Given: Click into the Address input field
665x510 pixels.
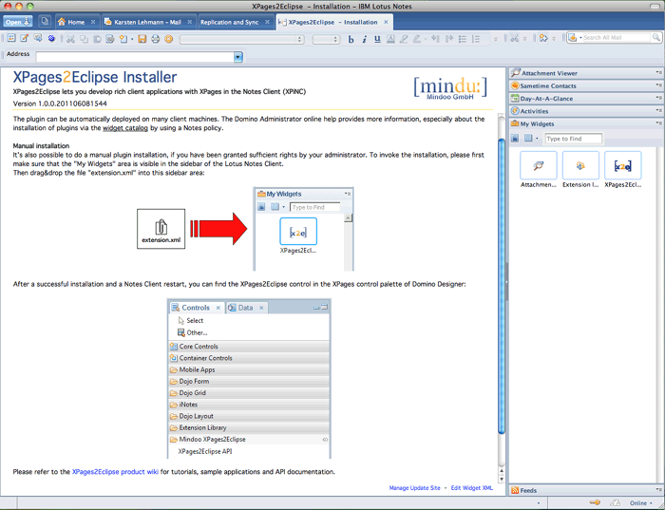Looking at the screenshot, I should pyautogui.click(x=135, y=56).
